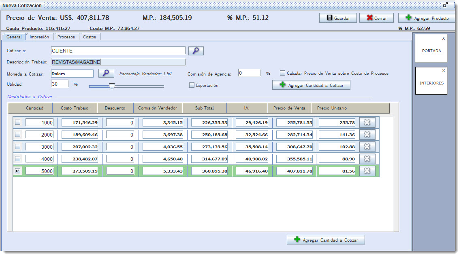Click the magnifier search icon next to CLIENTE
Viewport: 461px width, 257px height.
tap(196, 51)
